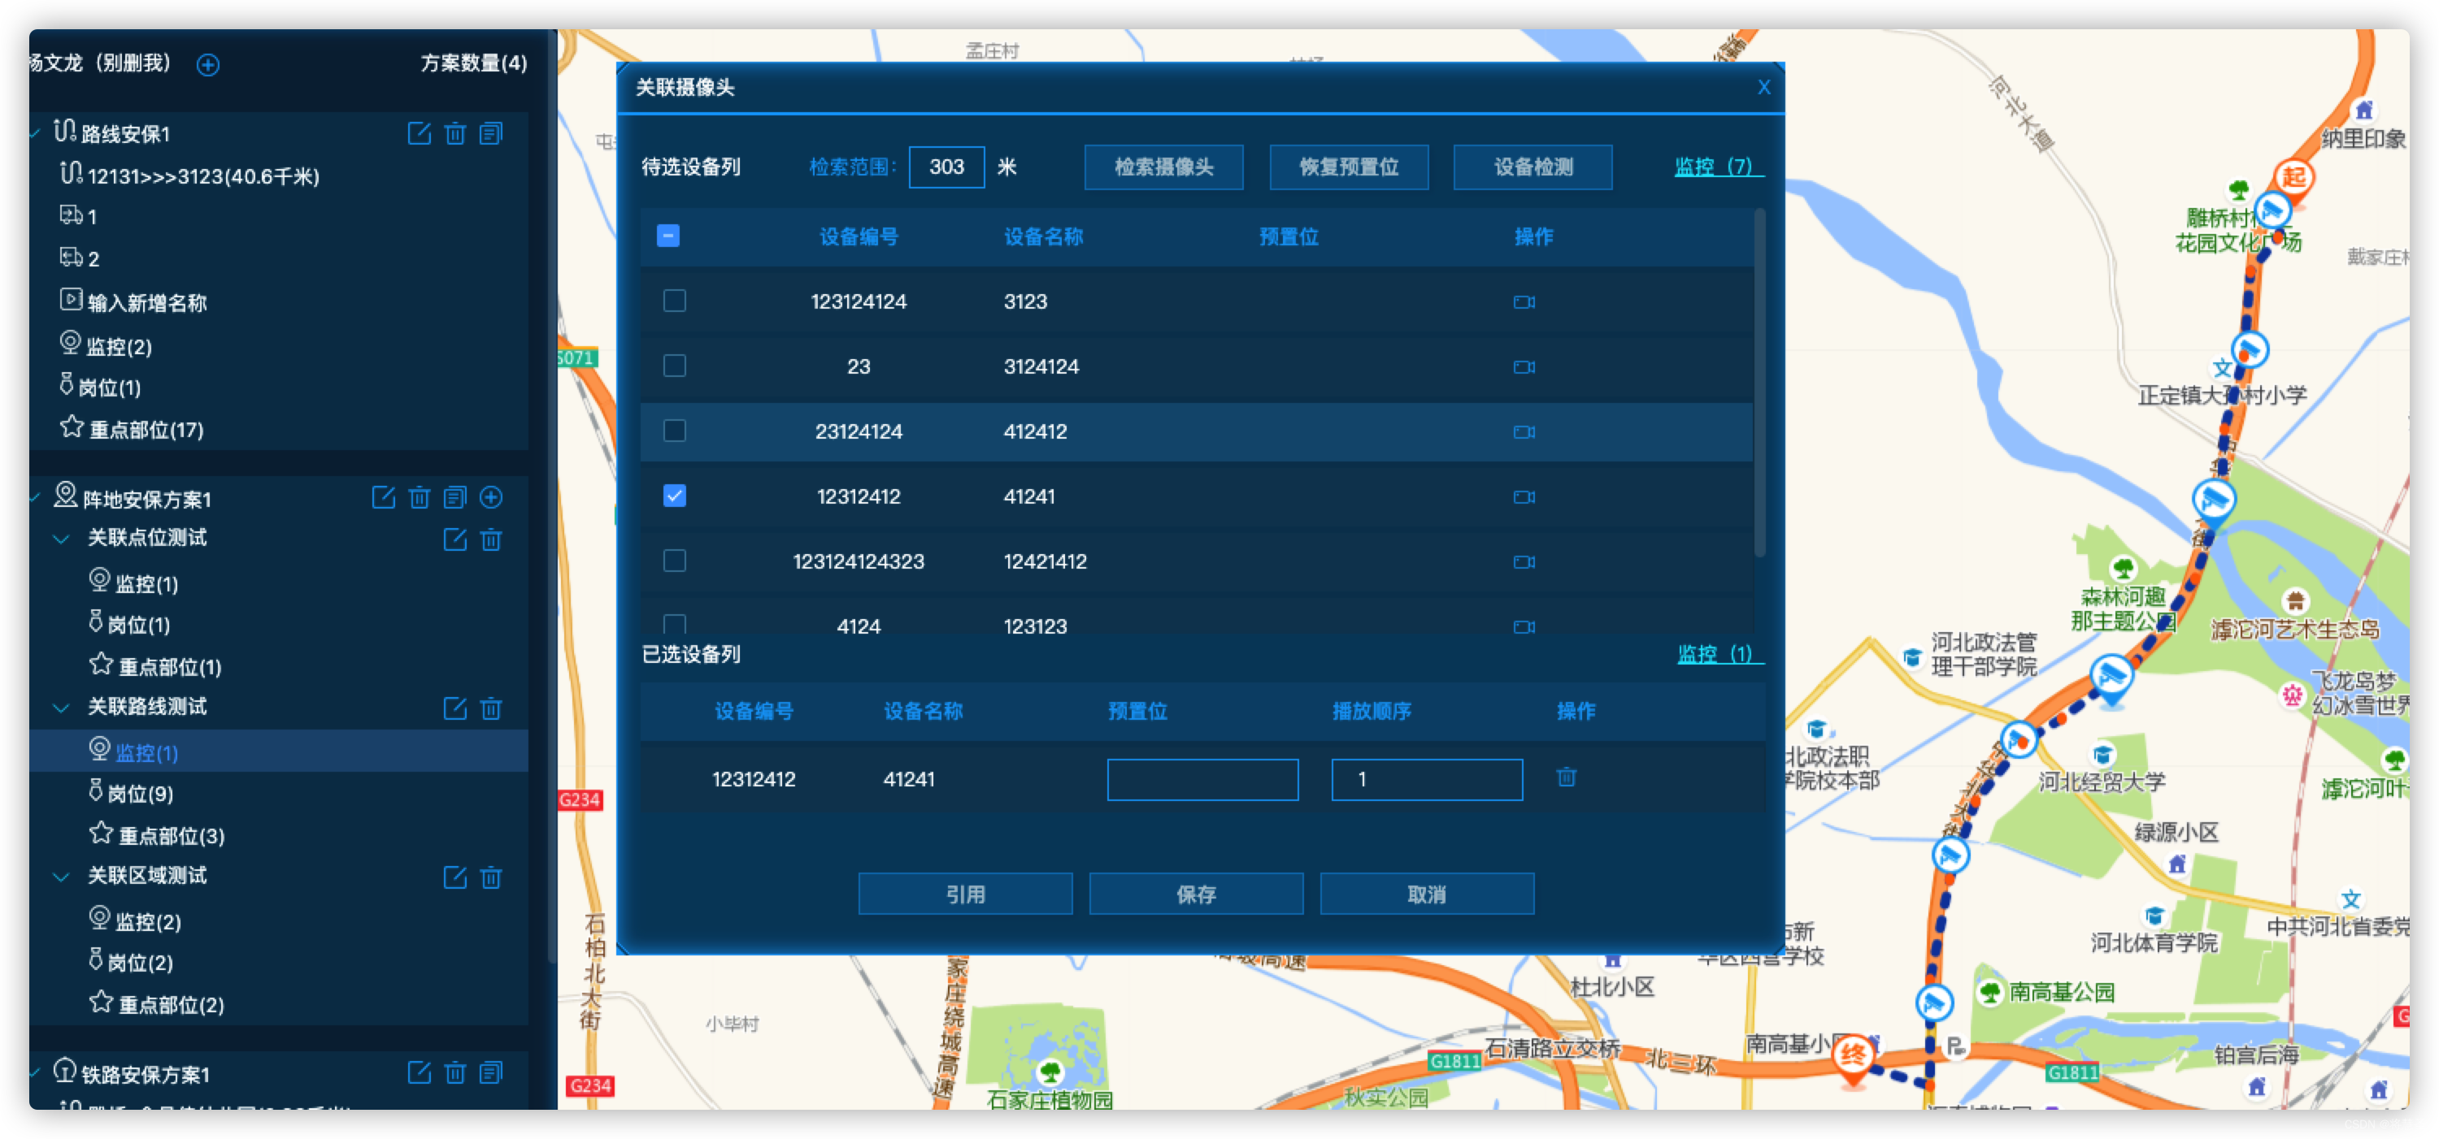Toggle the select-all header checkbox

point(667,236)
